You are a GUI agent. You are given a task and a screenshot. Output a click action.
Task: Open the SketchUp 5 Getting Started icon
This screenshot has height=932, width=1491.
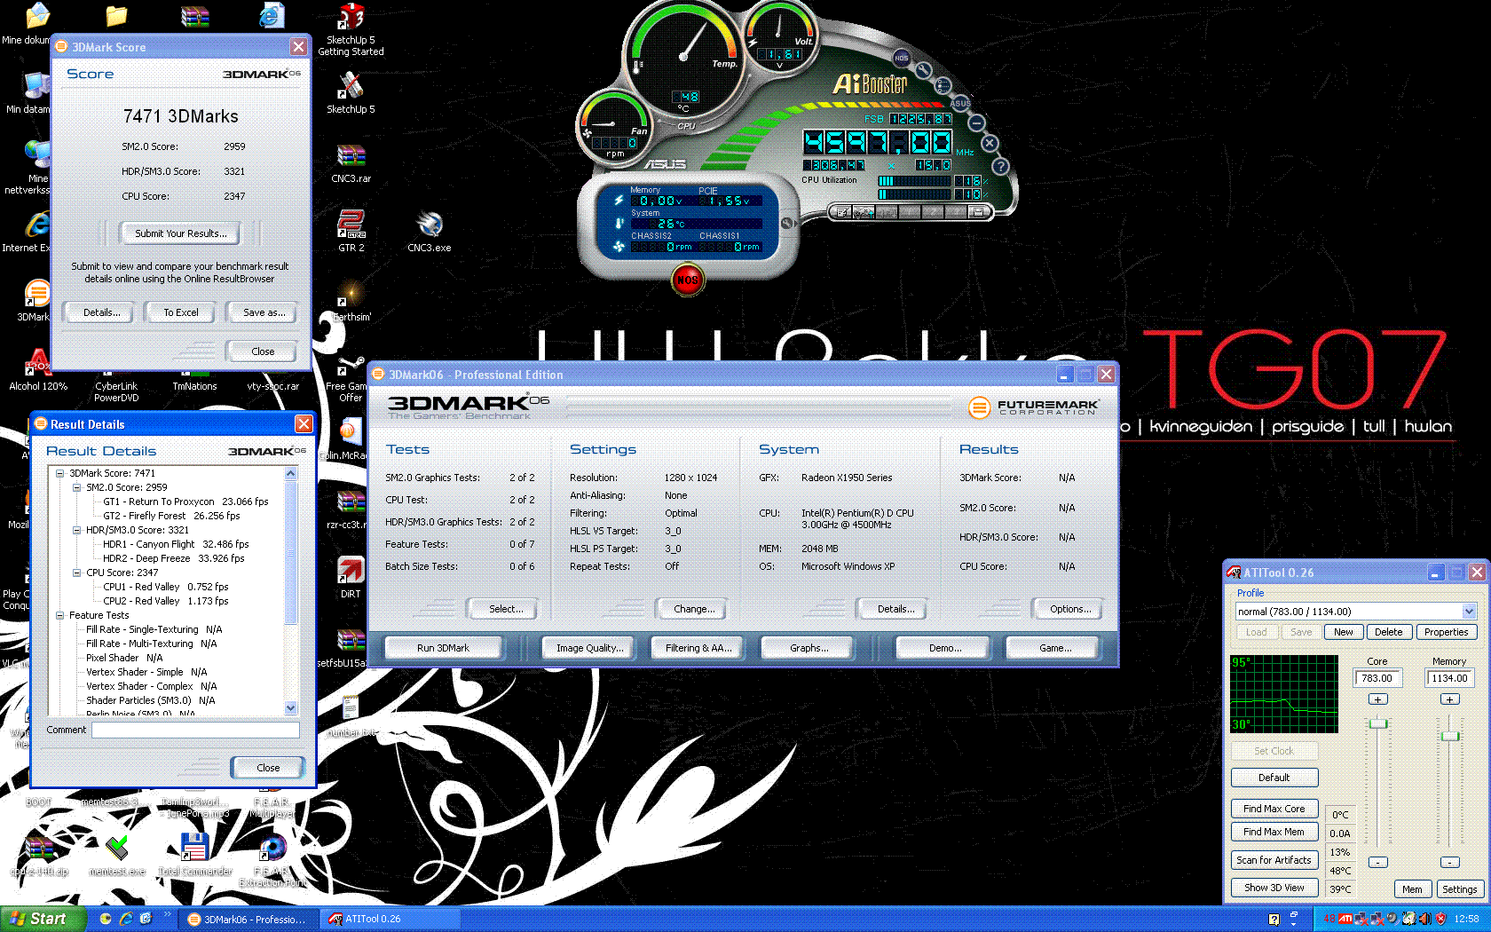click(351, 29)
